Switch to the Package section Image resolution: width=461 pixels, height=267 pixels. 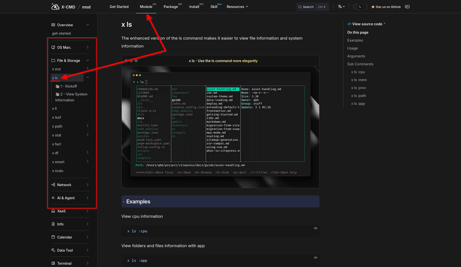(x=171, y=6)
